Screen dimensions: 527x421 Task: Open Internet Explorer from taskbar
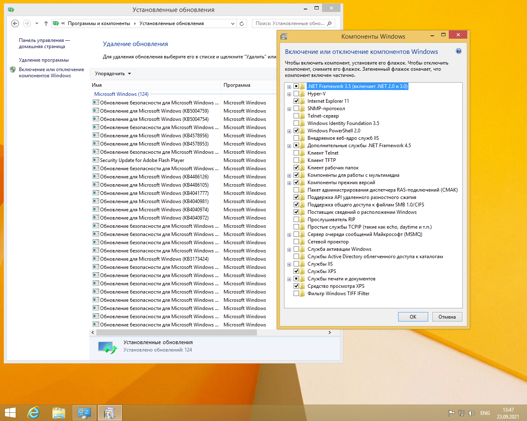click(33, 412)
